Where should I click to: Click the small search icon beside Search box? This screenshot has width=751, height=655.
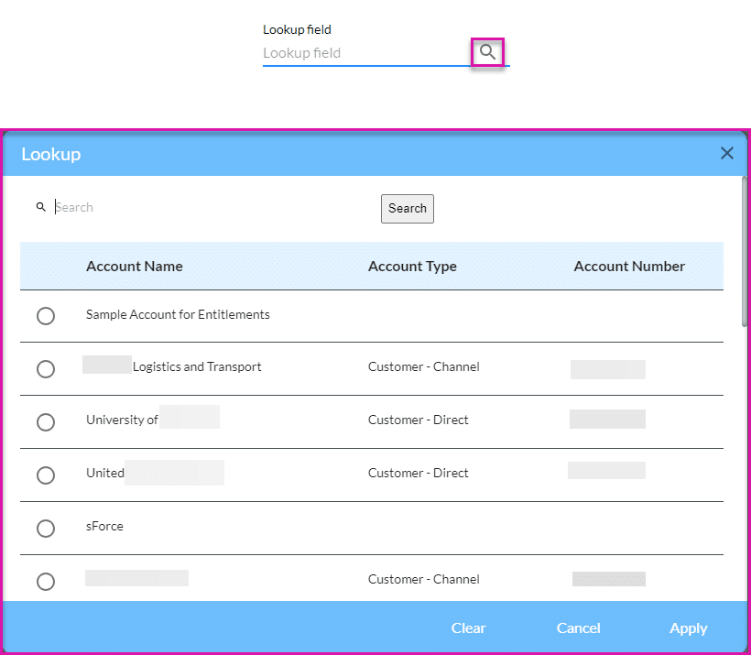(40, 207)
